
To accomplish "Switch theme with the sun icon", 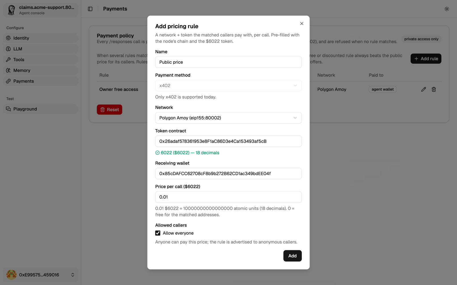I will click(x=447, y=9).
